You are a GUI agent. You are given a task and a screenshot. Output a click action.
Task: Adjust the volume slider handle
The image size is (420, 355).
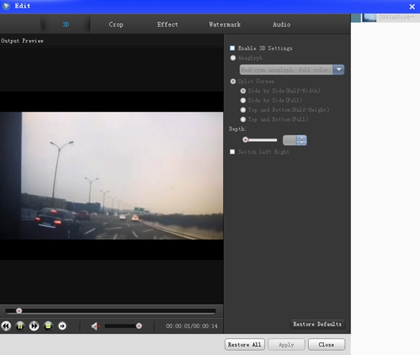coord(139,326)
